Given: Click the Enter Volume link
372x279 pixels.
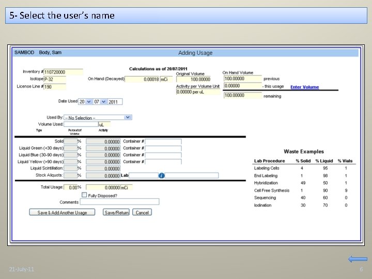Looking at the screenshot, I should click(x=304, y=87).
